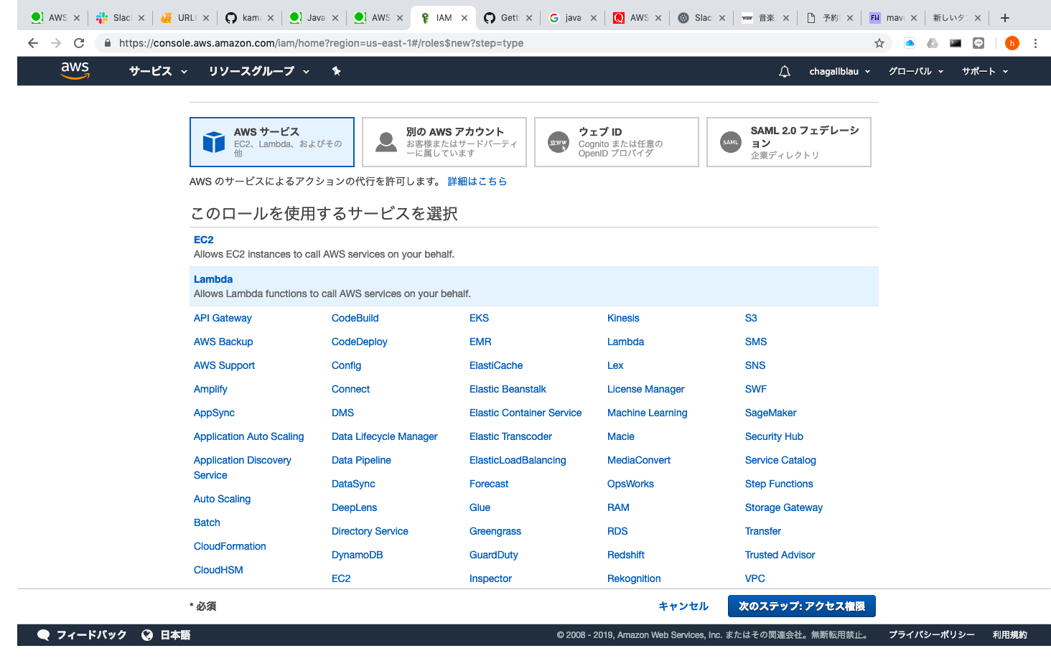This screenshot has height=666, width=1051.
Task: Select the Elastic Beanstalk service link
Action: (508, 389)
